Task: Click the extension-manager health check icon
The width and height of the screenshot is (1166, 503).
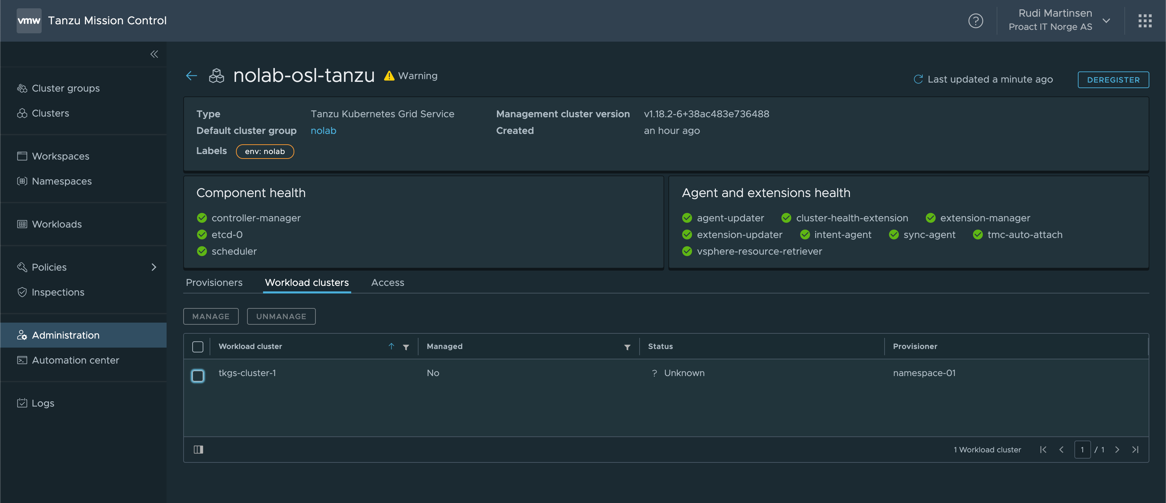Action: coord(931,218)
